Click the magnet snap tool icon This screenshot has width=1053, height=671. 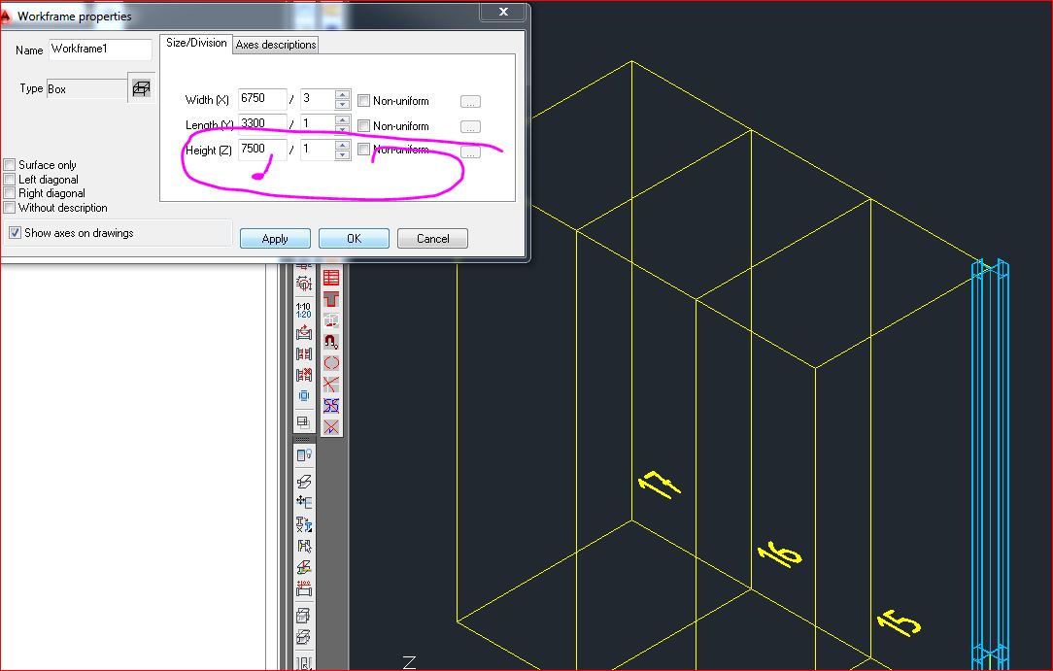[x=331, y=340]
